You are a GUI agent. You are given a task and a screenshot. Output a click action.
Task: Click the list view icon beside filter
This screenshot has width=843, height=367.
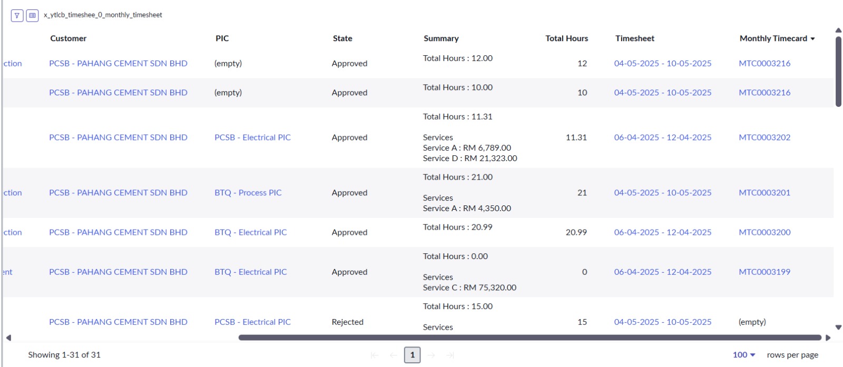pyautogui.click(x=32, y=16)
